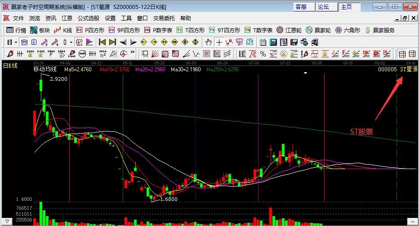Open 赢家服务 service

coord(380,30)
